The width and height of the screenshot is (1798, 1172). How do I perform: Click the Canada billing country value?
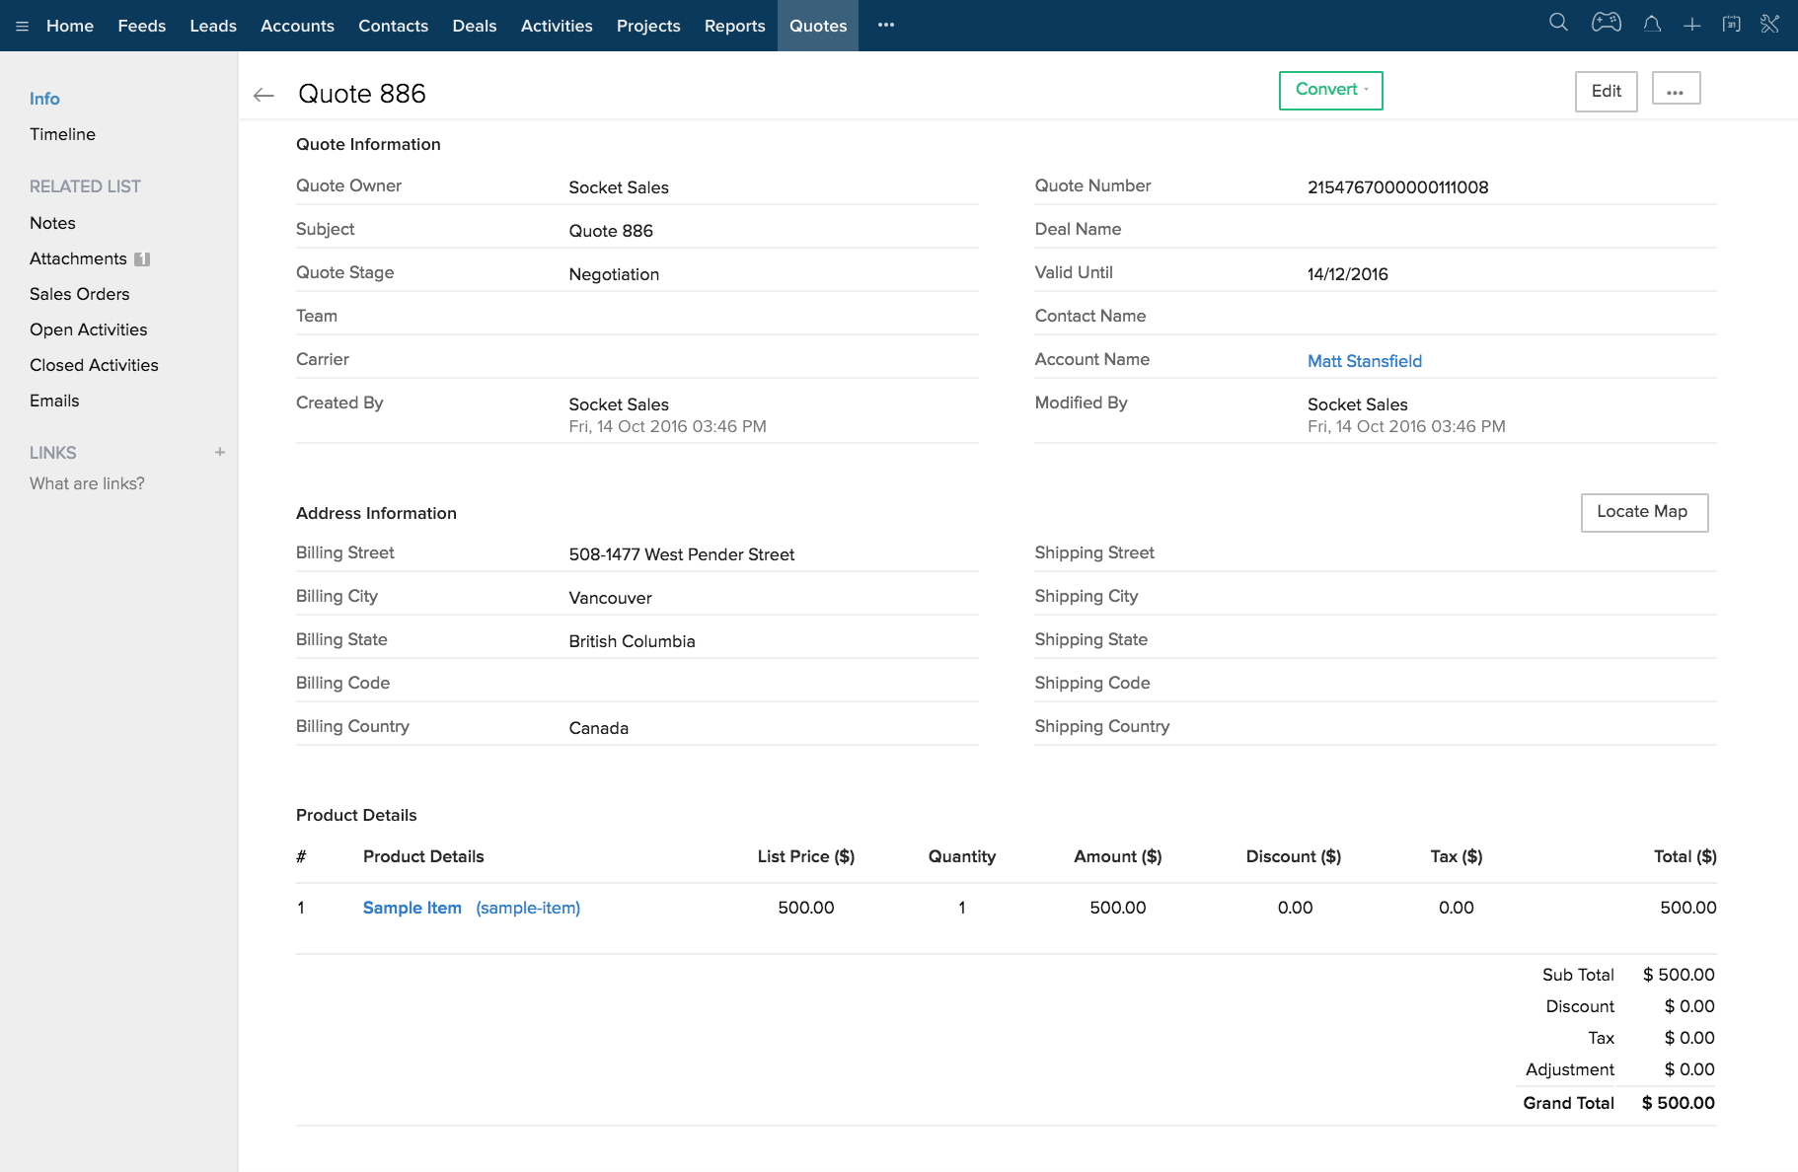click(x=598, y=728)
